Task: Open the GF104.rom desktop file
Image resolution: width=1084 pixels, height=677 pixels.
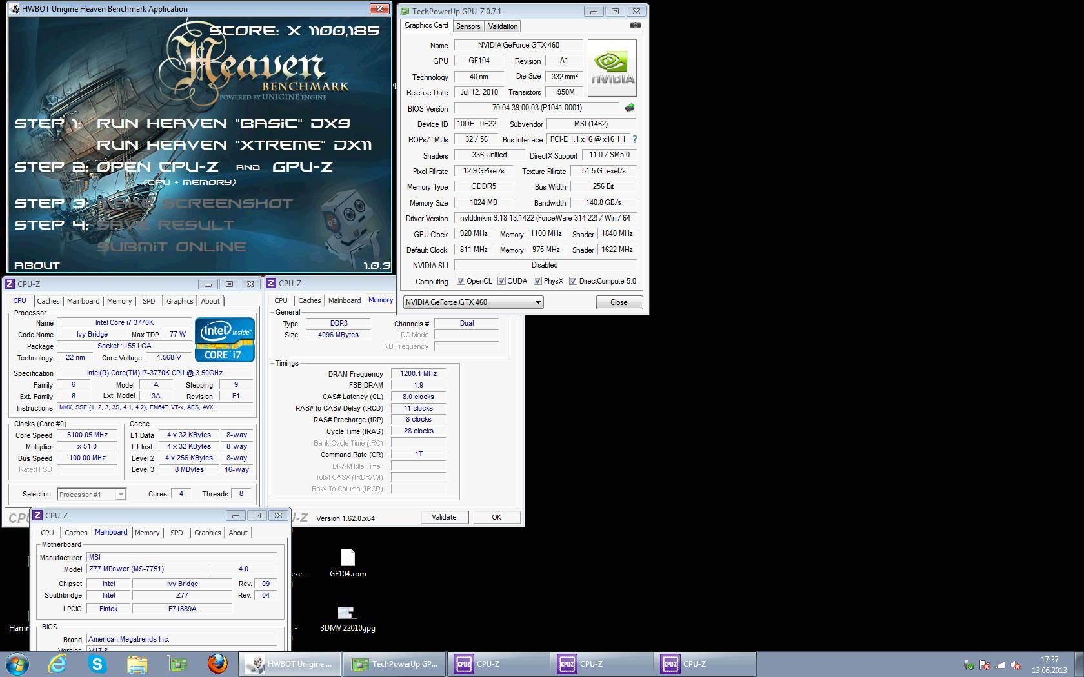Action: pos(348,563)
